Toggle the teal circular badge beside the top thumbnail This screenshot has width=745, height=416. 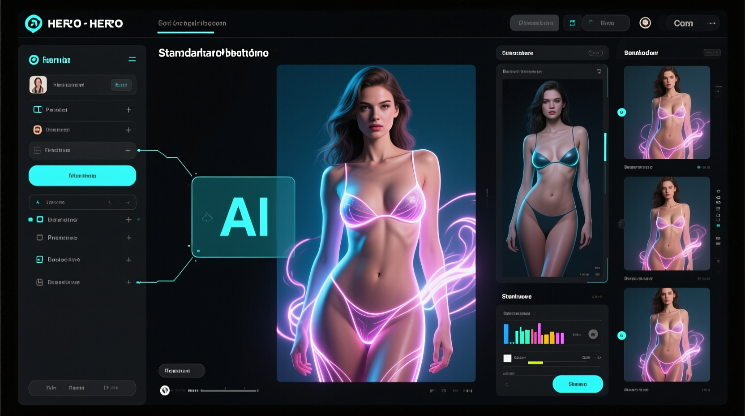click(x=621, y=113)
